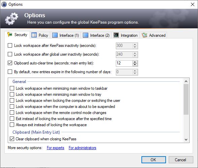Click the Clipboard (Main Entry List) section header
Viewport: 198px width, 168px height.
36,132
